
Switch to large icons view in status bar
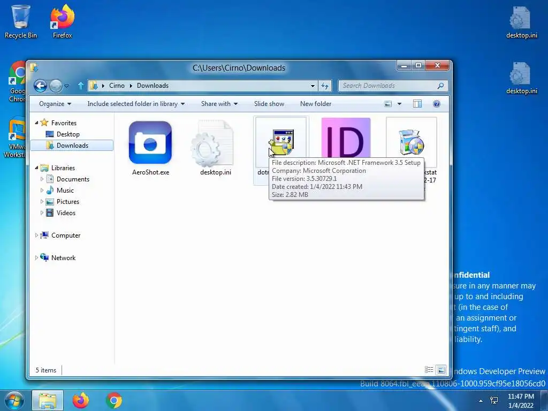[x=441, y=370]
